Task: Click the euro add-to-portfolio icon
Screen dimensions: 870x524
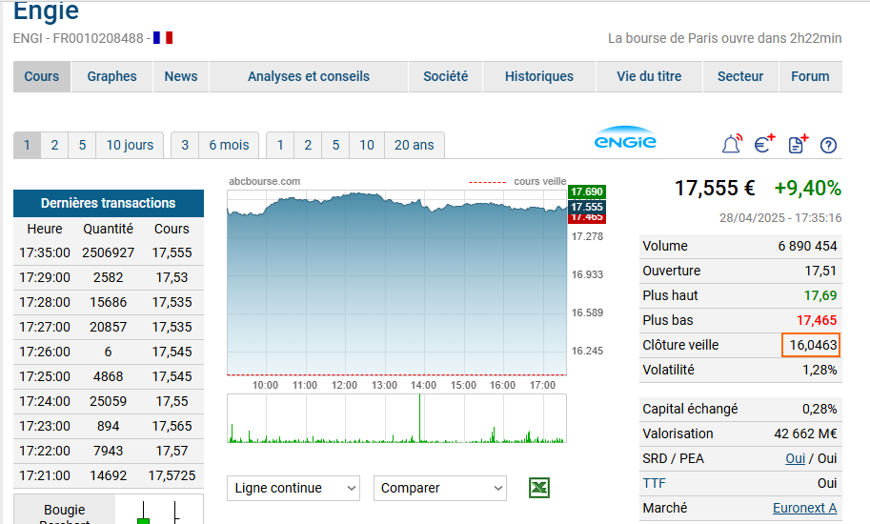Action: (764, 144)
